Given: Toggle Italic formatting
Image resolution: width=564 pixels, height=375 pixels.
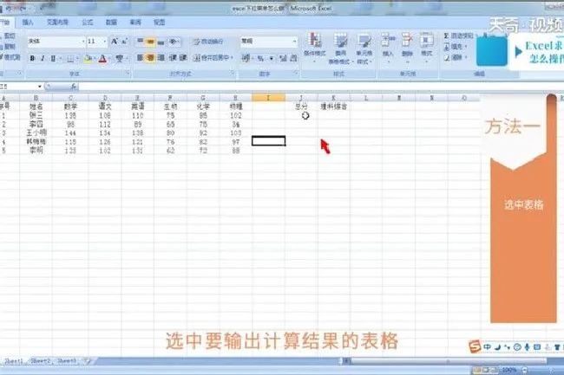Looking at the screenshot, I should (x=43, y=58).
